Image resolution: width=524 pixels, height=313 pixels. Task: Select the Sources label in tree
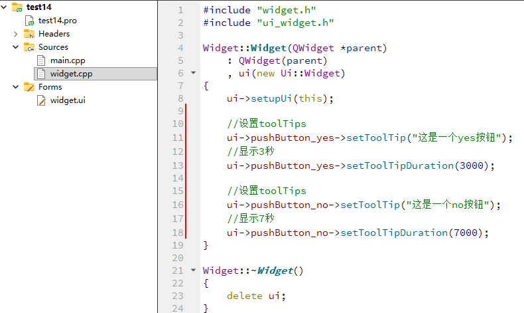(53, 47)
